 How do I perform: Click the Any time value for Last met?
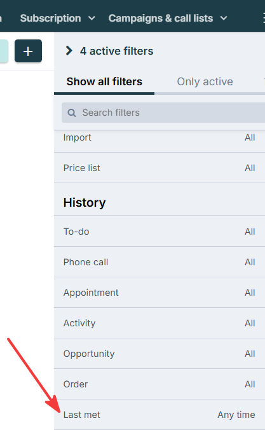(236, 415)
